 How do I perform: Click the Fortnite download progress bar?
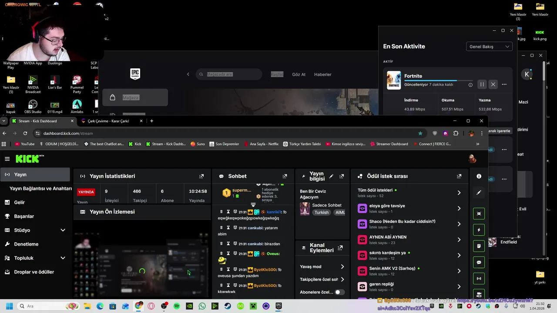pyautogui.click(x=438, y=80)
